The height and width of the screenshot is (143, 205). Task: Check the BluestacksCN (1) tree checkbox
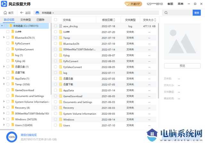click(8, 38)
